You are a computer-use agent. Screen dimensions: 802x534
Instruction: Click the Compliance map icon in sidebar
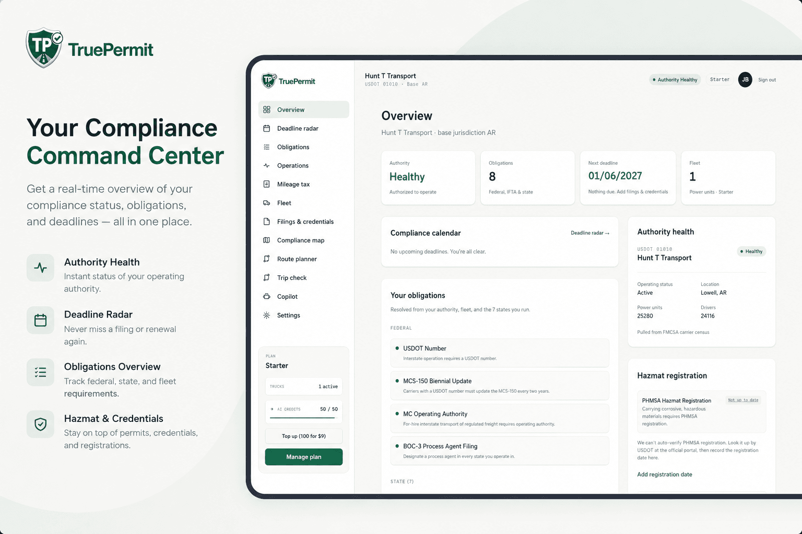click(x=267, y=240)
